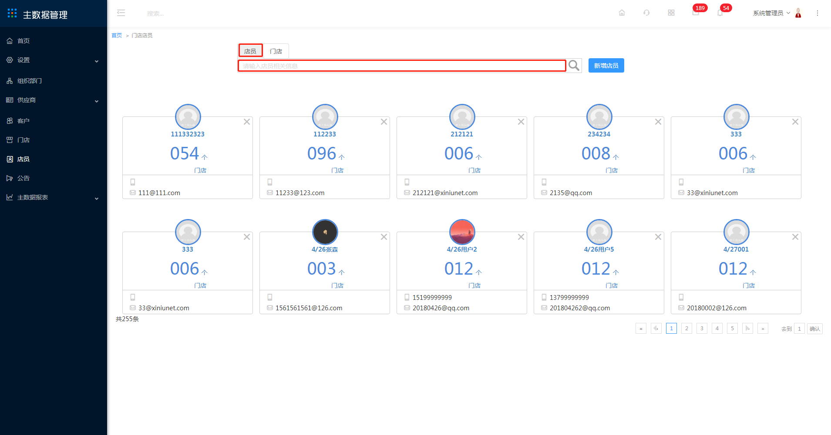Viewport: 831px width, 435px height.
Task: Open the 4/26张森 avatar thumbnail
Action: point(325,232)
